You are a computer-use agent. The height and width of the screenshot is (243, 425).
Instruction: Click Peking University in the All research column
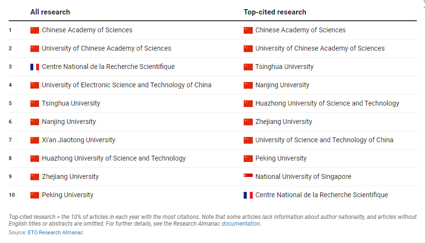click(68, 195)
